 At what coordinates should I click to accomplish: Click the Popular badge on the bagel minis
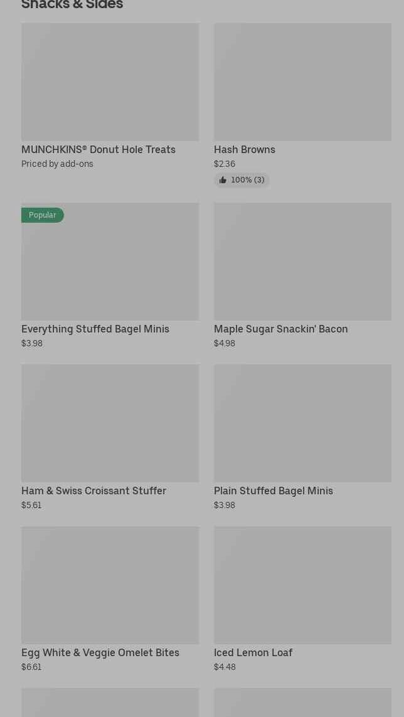[43, 215]
